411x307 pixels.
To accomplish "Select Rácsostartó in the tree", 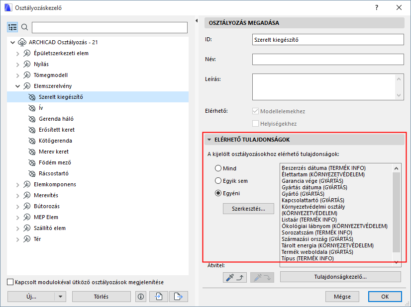I will coord(53,173).
